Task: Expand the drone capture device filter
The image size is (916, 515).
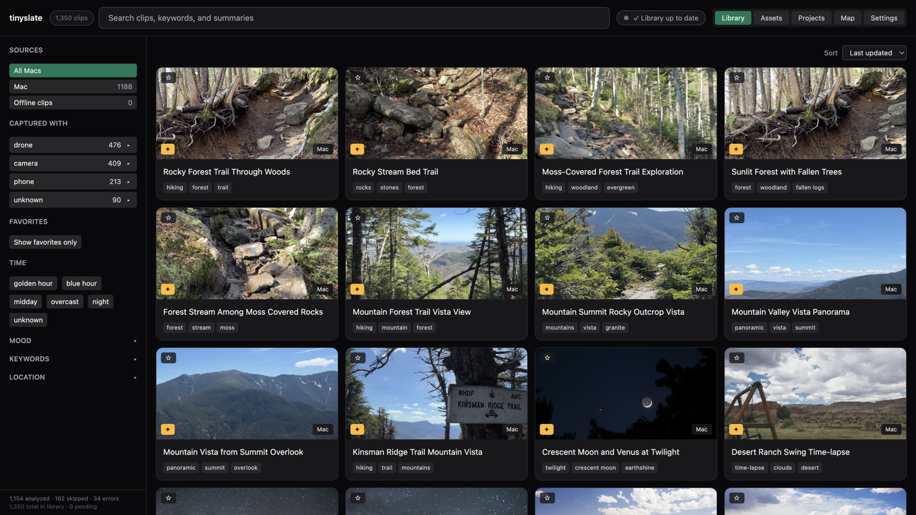Action: point(73,145)
